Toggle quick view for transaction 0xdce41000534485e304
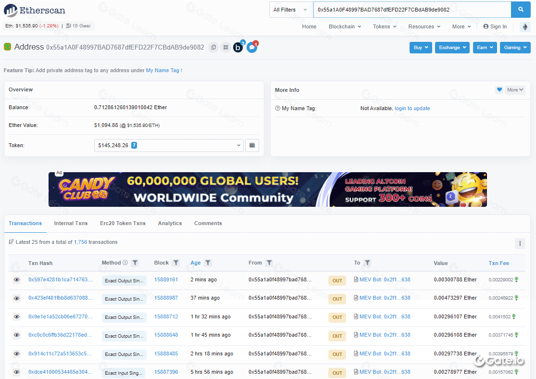This screenshot has height=379, width=536. [16, 372]
